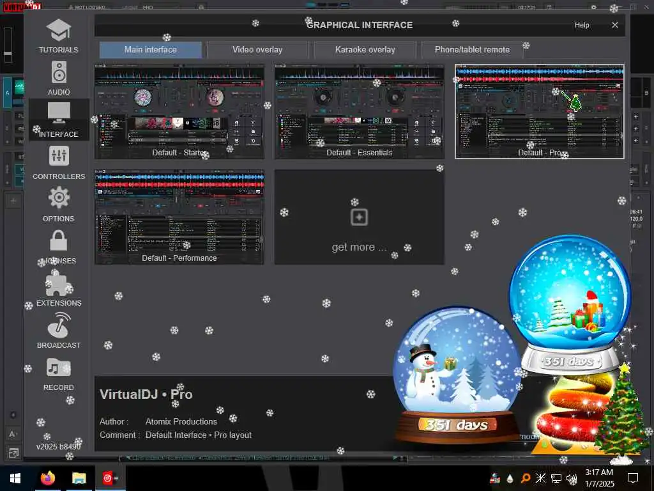Choose the Default - Essentials skin thumbnail
The height and width of the screenshot is (491, 654).
pos(359,111)
